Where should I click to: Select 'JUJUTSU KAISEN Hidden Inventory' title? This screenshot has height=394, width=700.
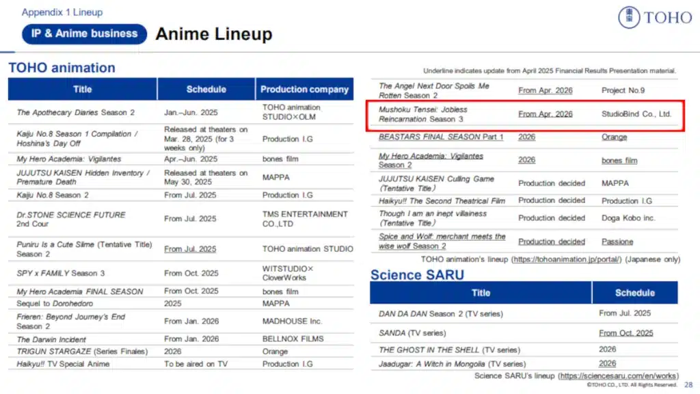pyautogui.click(x=83, y=177)
